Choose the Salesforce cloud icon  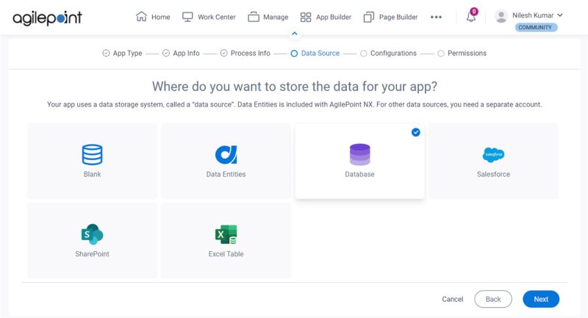(x=493, y=154)
